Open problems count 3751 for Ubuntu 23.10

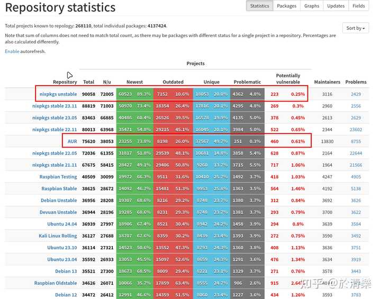tap(356, 248)
